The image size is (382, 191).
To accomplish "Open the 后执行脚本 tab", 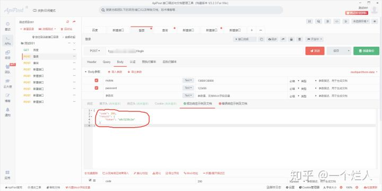I will pyautogui.click(x=170, y=62).
